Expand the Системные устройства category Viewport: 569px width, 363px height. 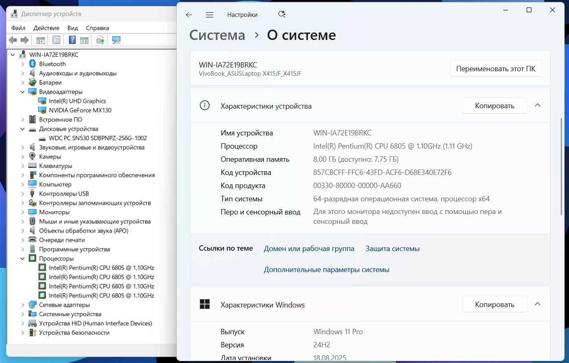(x=23, y=314)
